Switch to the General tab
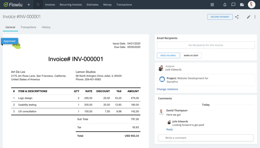Viewport: 260px width, 148px height. point(10,27)
